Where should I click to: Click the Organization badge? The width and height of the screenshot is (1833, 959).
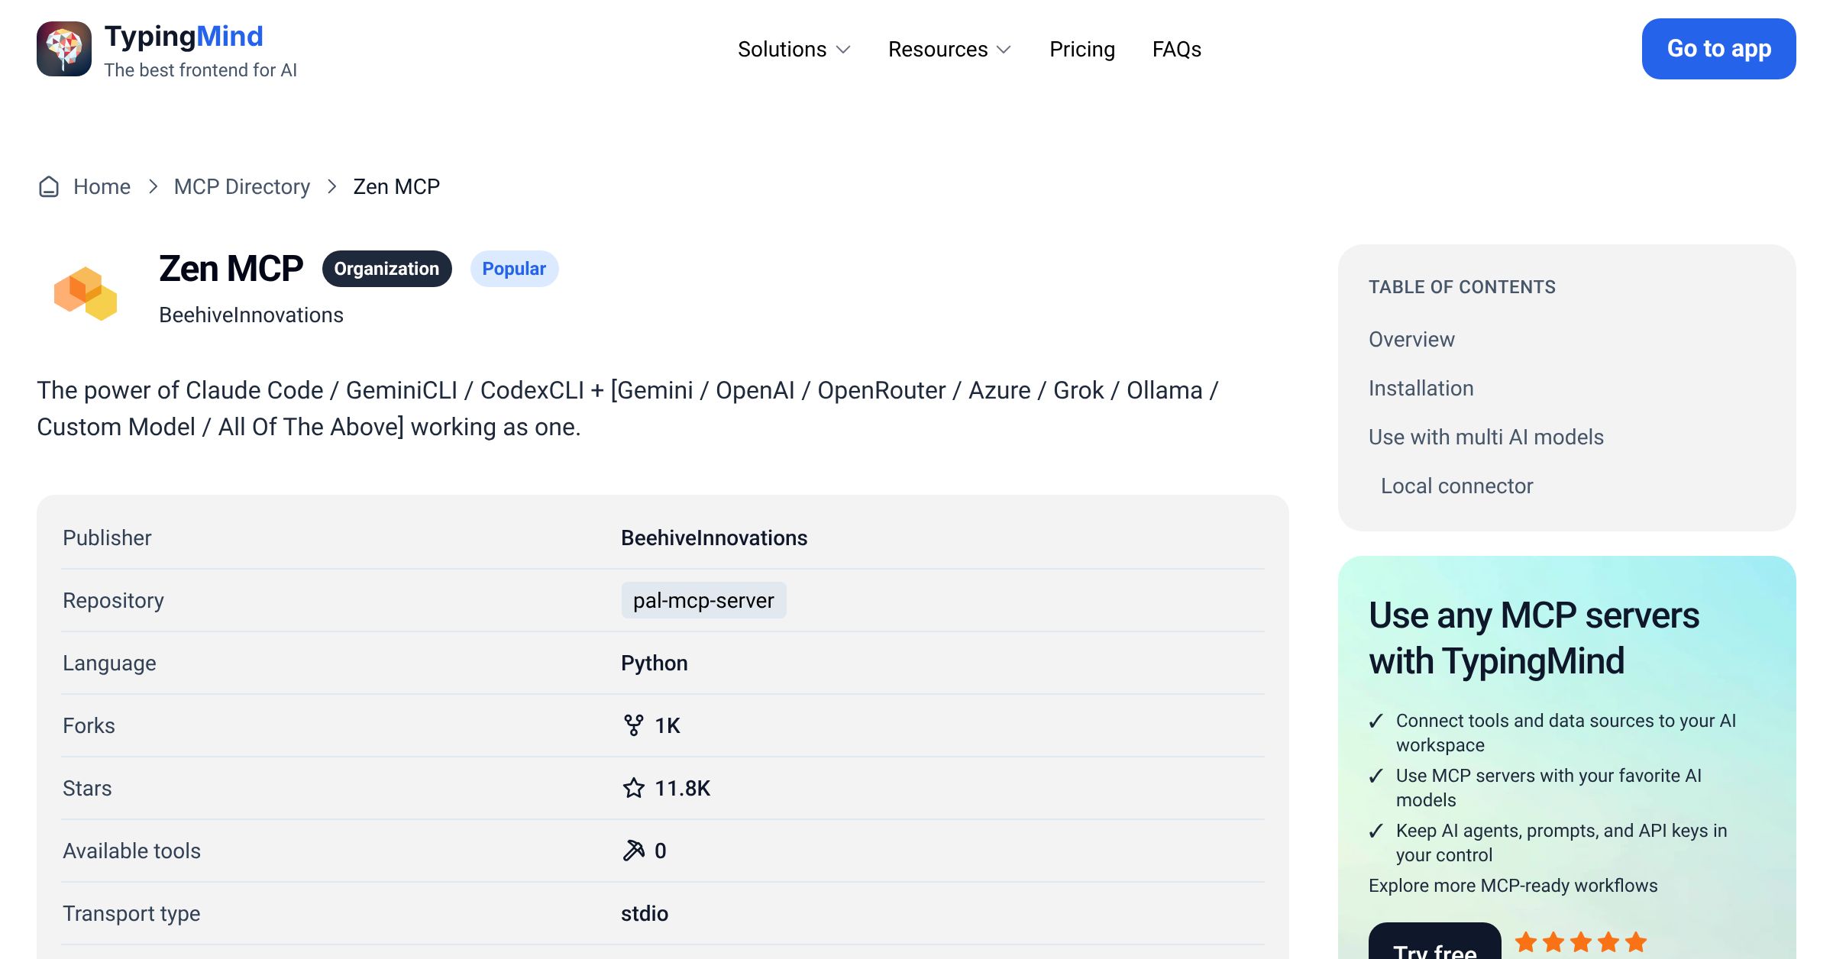(x=386, y=269)
